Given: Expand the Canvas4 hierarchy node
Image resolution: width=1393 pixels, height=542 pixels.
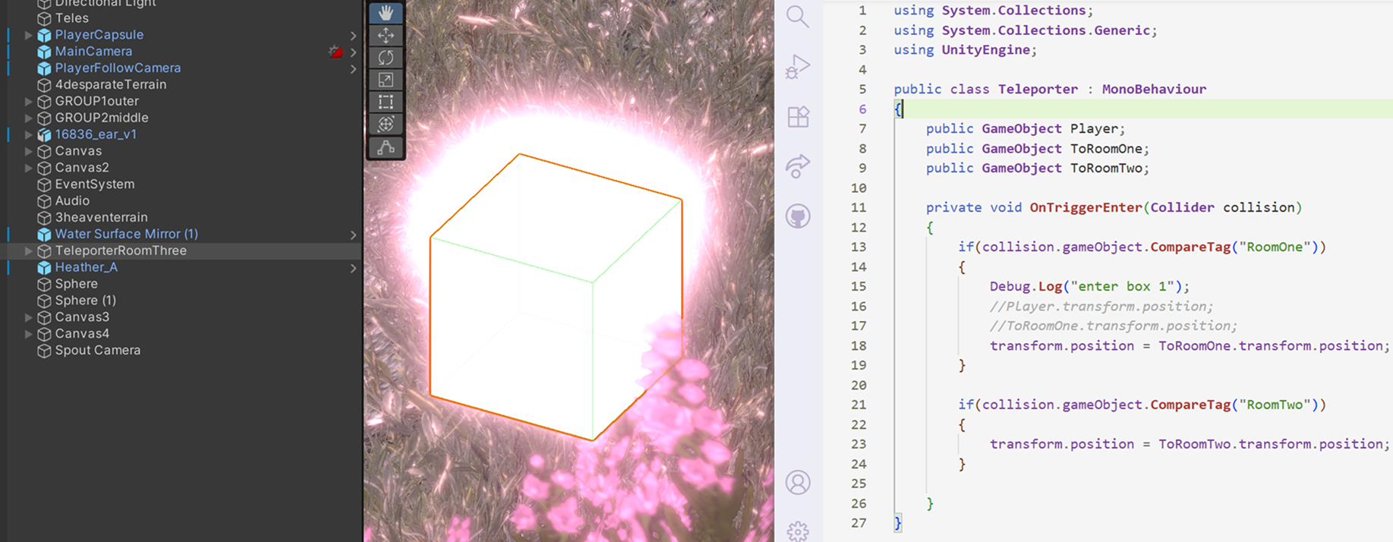Looking at the screenshot, I should [x=28, y=334].
